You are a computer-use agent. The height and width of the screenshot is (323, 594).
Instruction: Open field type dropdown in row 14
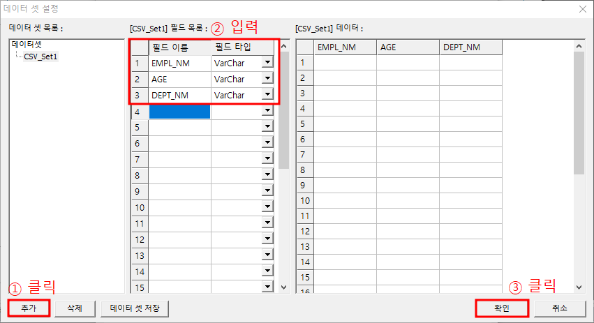[x=267, y=271]
